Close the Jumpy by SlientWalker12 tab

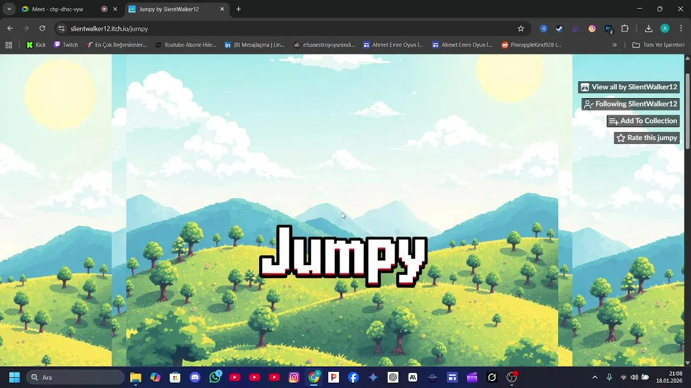click(x=222, y=9)
